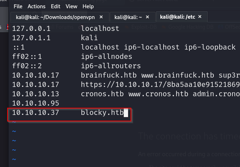Click the 10.10.10.95 line
The width and height of the screenshot is (240, 167).
click(35, 103)
